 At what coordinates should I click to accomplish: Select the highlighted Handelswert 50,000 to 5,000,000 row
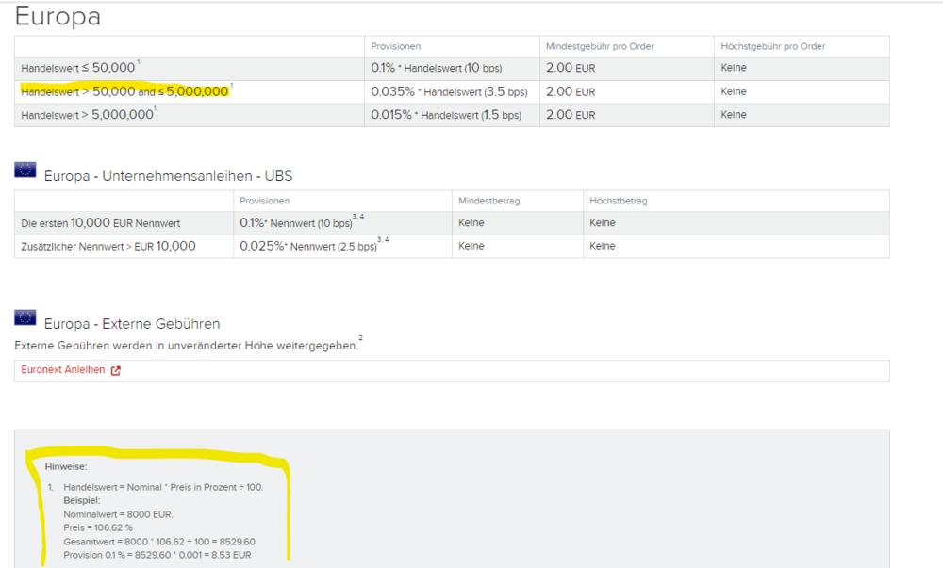point(452,92)
